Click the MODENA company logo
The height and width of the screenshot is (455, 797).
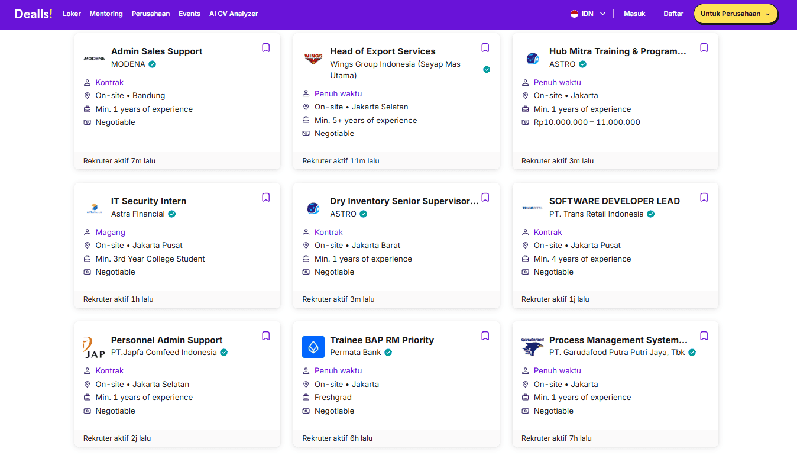95,59
